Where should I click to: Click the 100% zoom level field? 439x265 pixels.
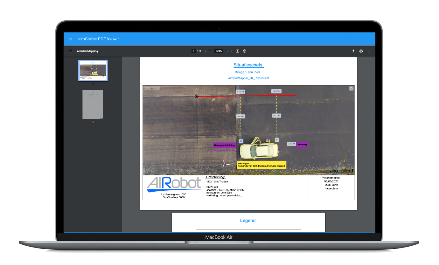point(219,51)
